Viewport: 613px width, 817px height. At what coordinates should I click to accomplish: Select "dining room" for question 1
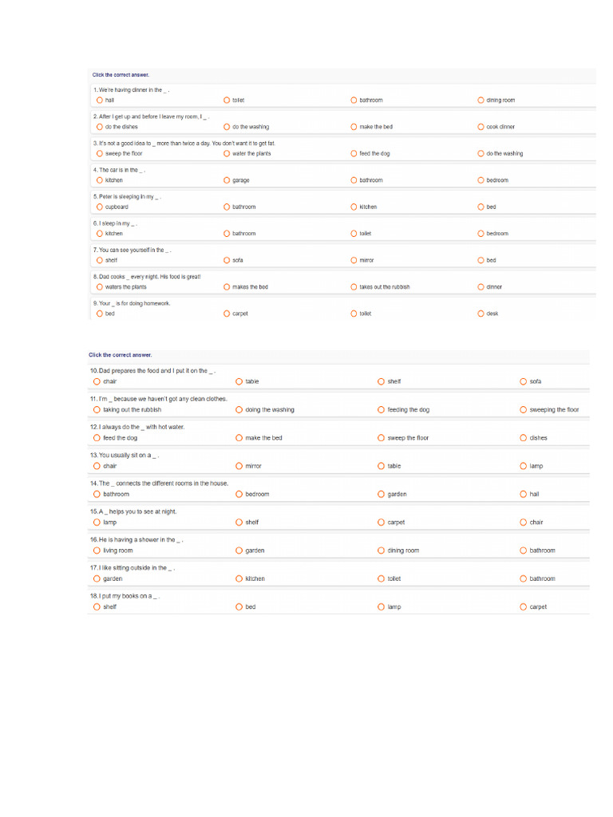481,101
